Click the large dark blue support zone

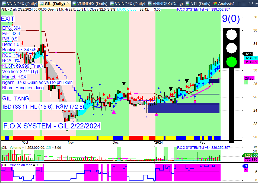[x=184, y=108]
